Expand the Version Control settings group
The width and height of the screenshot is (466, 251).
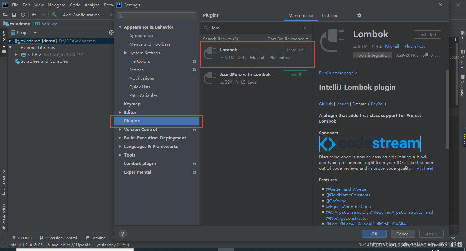point(120,130)
